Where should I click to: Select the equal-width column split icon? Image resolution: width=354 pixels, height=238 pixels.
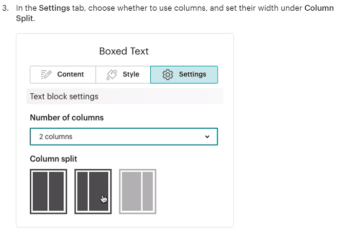pyautogui.click(x=49, y=191)
